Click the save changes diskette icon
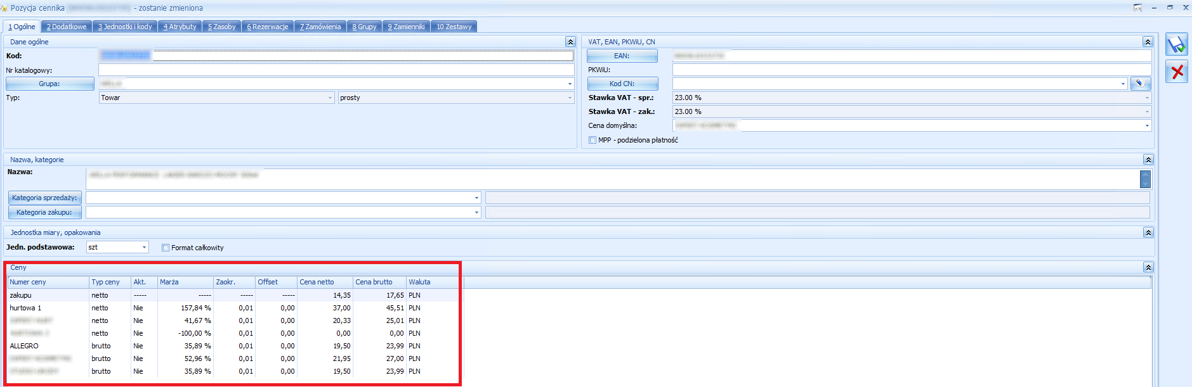Viewport: 1192px width, 387px height. [x=1176, y=45]
